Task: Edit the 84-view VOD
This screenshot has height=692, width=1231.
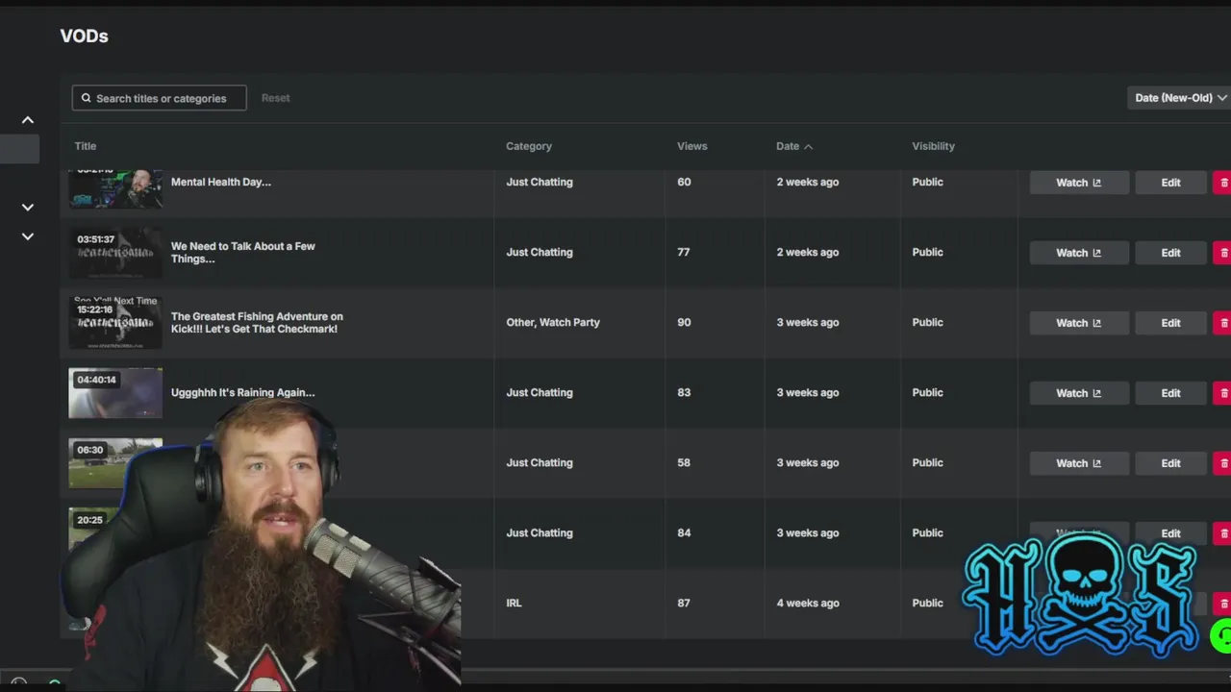Action: pos(1170,533)
